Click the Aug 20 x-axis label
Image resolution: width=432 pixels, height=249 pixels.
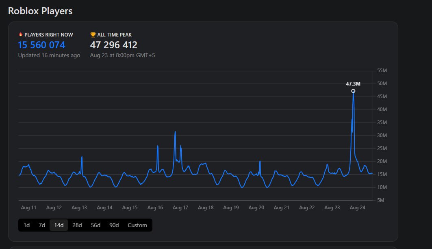pos(256,208)
